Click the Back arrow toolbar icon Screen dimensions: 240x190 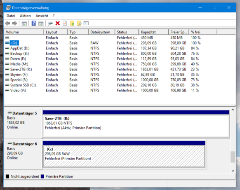coord(7,23)
